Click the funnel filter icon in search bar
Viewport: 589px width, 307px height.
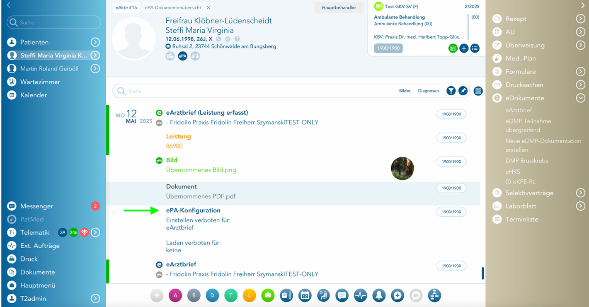pyautogui.click(x=451, y=91)
